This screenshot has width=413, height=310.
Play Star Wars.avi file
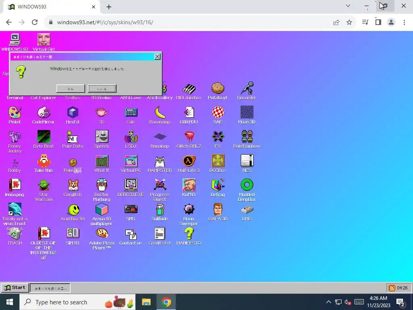(x=44, y=185)
